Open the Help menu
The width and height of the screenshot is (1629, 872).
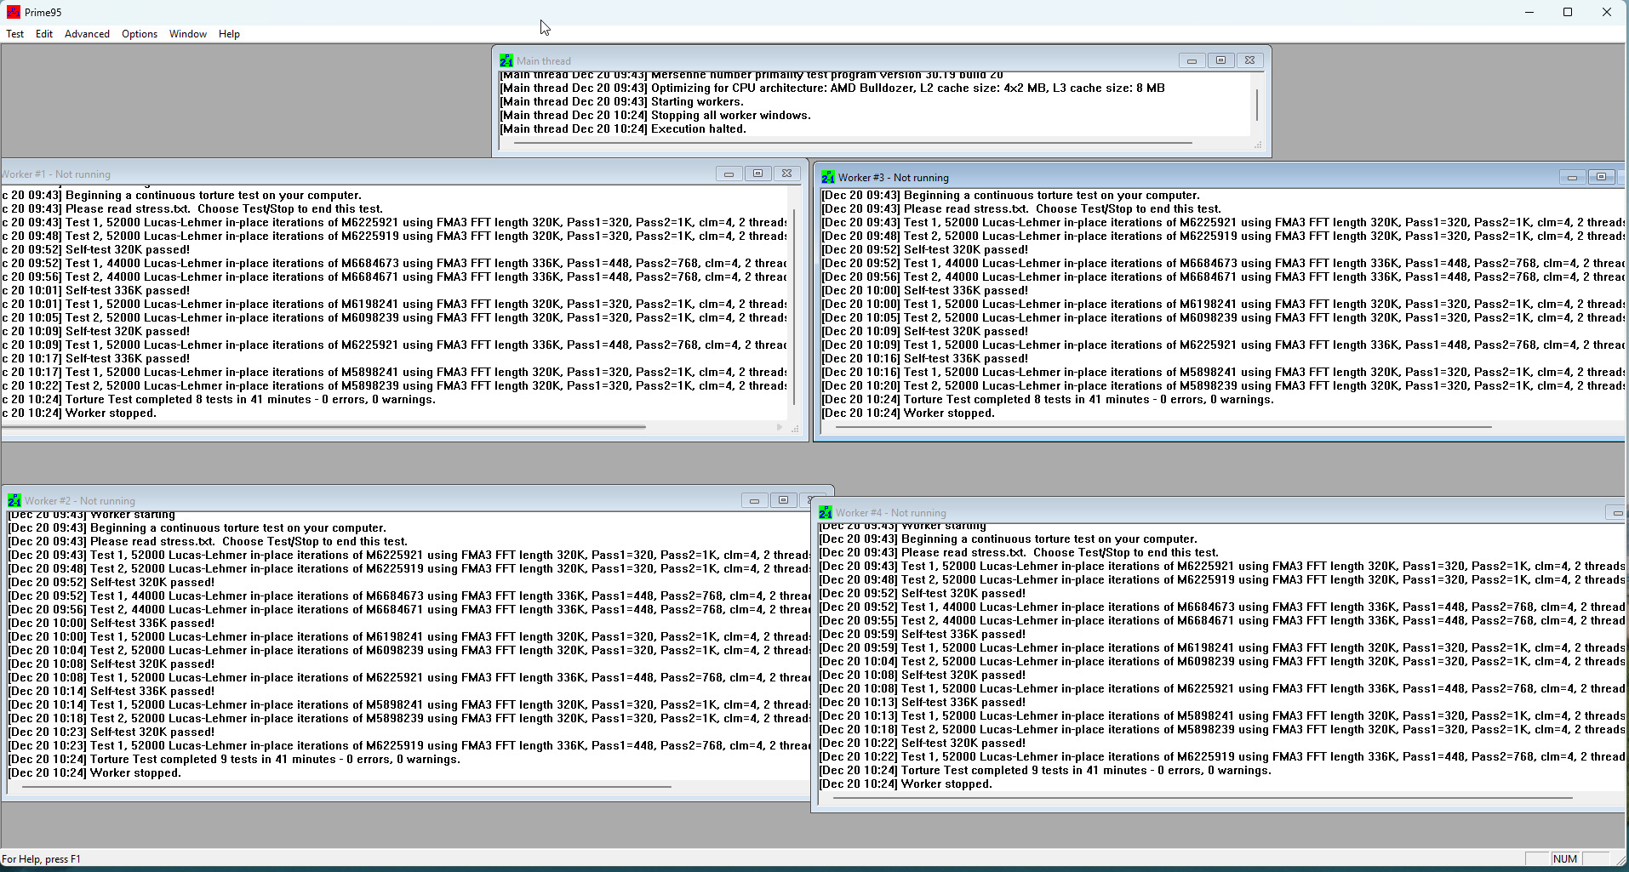tap(229, 34)
